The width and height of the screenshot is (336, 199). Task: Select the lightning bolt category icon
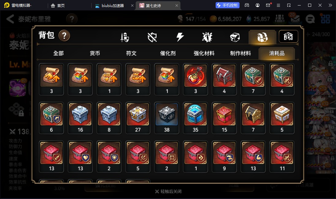tap(180, 37)
